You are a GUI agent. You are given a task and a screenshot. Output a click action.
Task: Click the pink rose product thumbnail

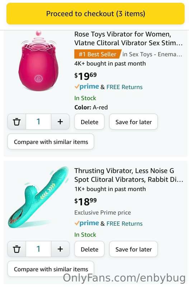[38, 61]
